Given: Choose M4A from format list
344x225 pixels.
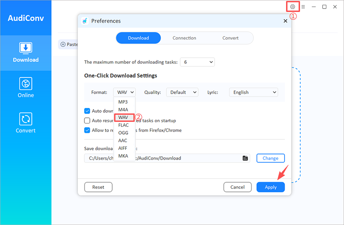Looking at the screenshot, I should pyautogui.click(x=124, y=110).
